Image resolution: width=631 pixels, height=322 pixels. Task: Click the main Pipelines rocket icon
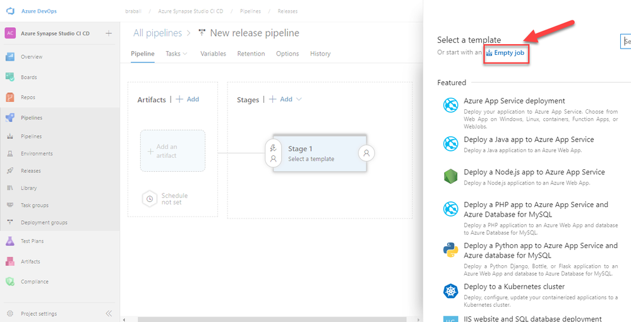click(10, 117)
